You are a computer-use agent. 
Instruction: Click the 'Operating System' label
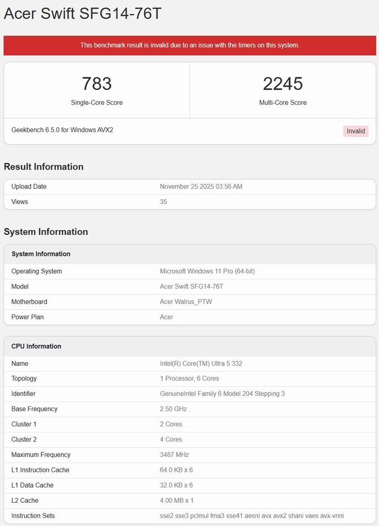[x=37, y=271]
